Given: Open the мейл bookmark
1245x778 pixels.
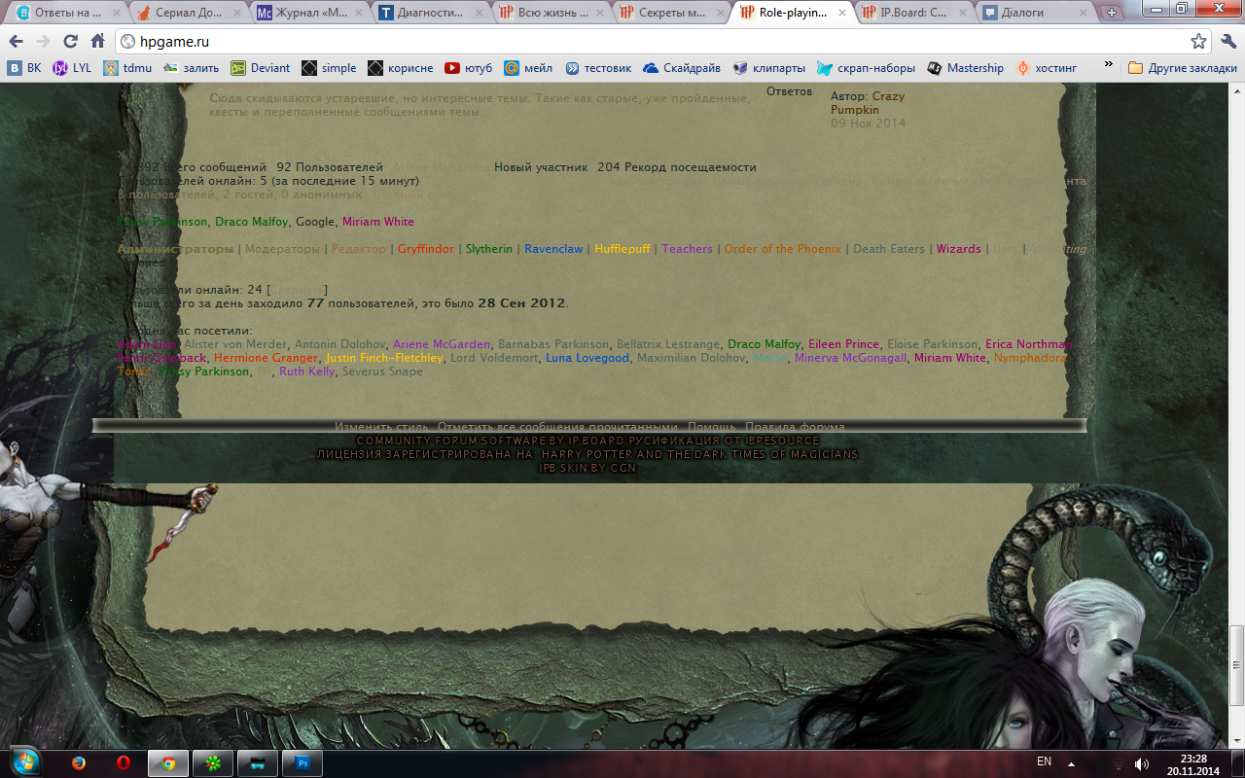Looking at the screenshot, I should [528, 68].
